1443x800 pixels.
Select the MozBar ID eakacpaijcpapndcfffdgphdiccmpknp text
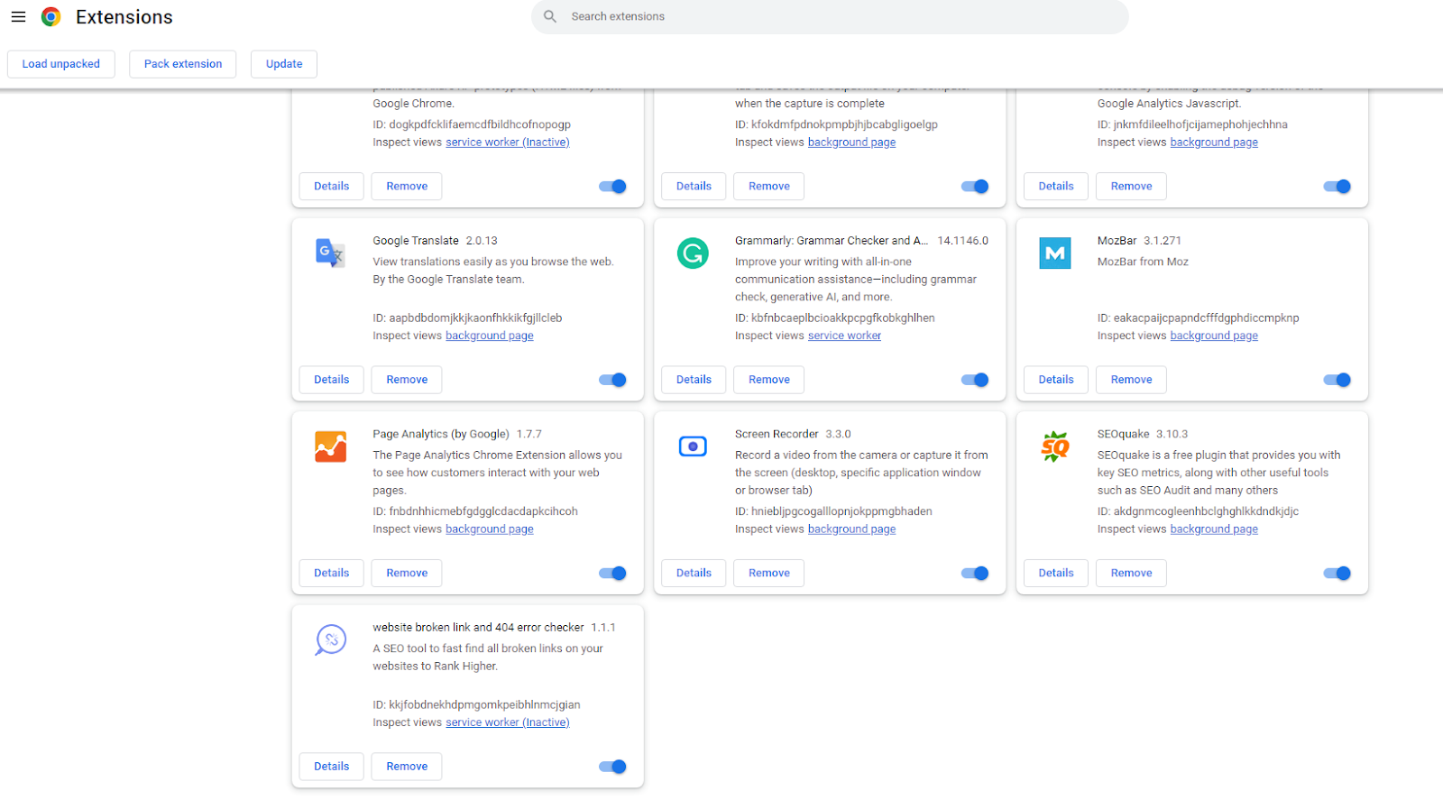click(x=1199, y=318)
